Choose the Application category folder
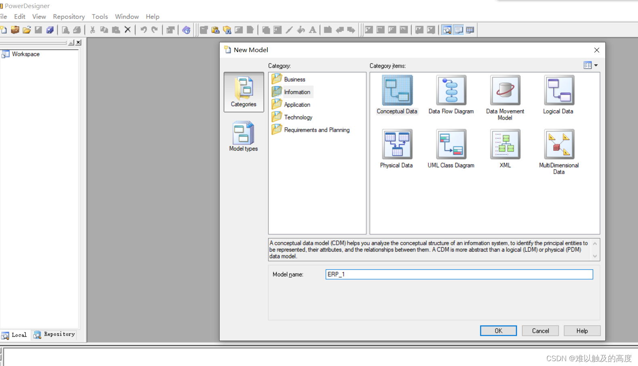Viewport: 638px width, 366px height. click(x=292, y=105)
